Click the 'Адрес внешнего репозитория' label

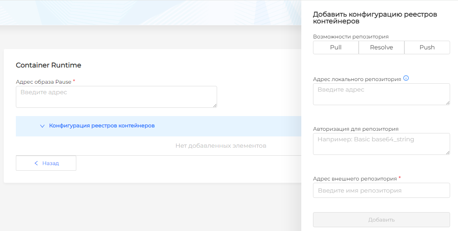click(x=355, y=179)
